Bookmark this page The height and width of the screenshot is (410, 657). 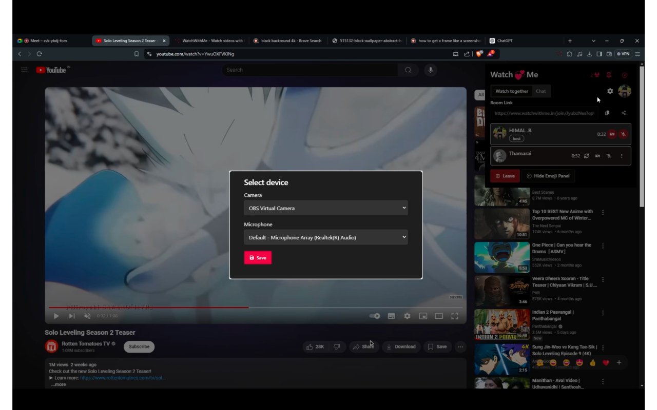pyautogui.click(x=136, y=54)
